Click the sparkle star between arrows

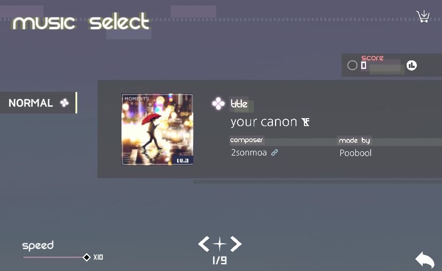[220, 244]
